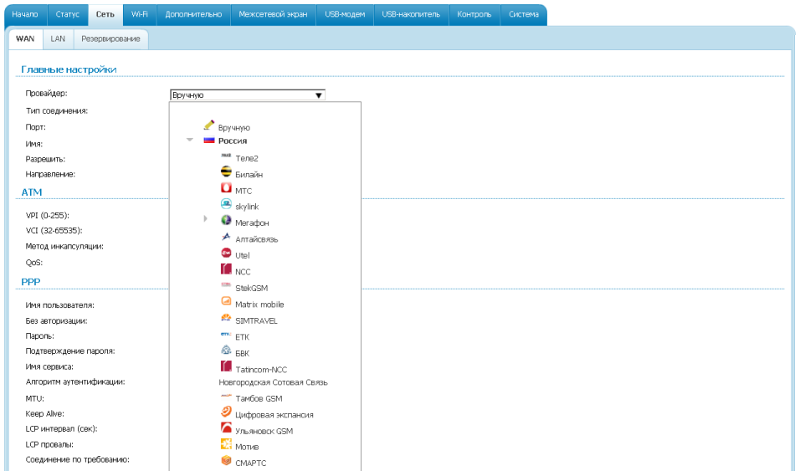Screen dimensions: 800x471
Task: Click the pencil icon next to Вручную
Action: (208, 125)
